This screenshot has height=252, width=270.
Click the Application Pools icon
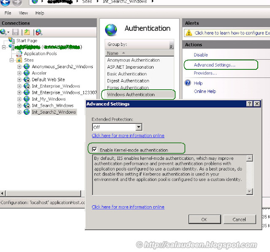click(x=19, y=53)
